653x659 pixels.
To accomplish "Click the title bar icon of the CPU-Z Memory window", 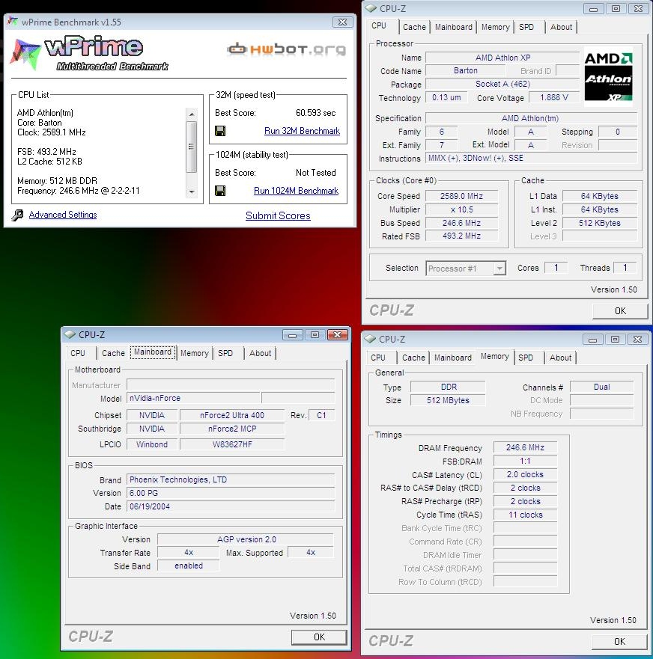I will coord(370,339).
